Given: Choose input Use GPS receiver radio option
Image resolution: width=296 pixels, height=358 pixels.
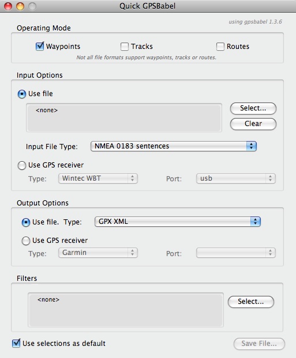Looking at the screenshot, I should click(x=22, y=166).
